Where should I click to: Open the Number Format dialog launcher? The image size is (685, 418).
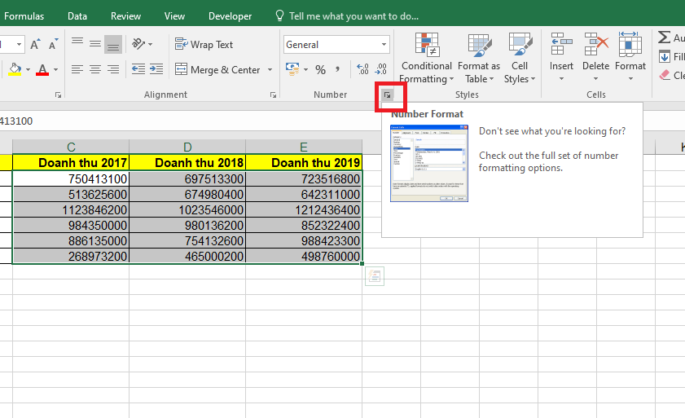click(x=388, y=95)
